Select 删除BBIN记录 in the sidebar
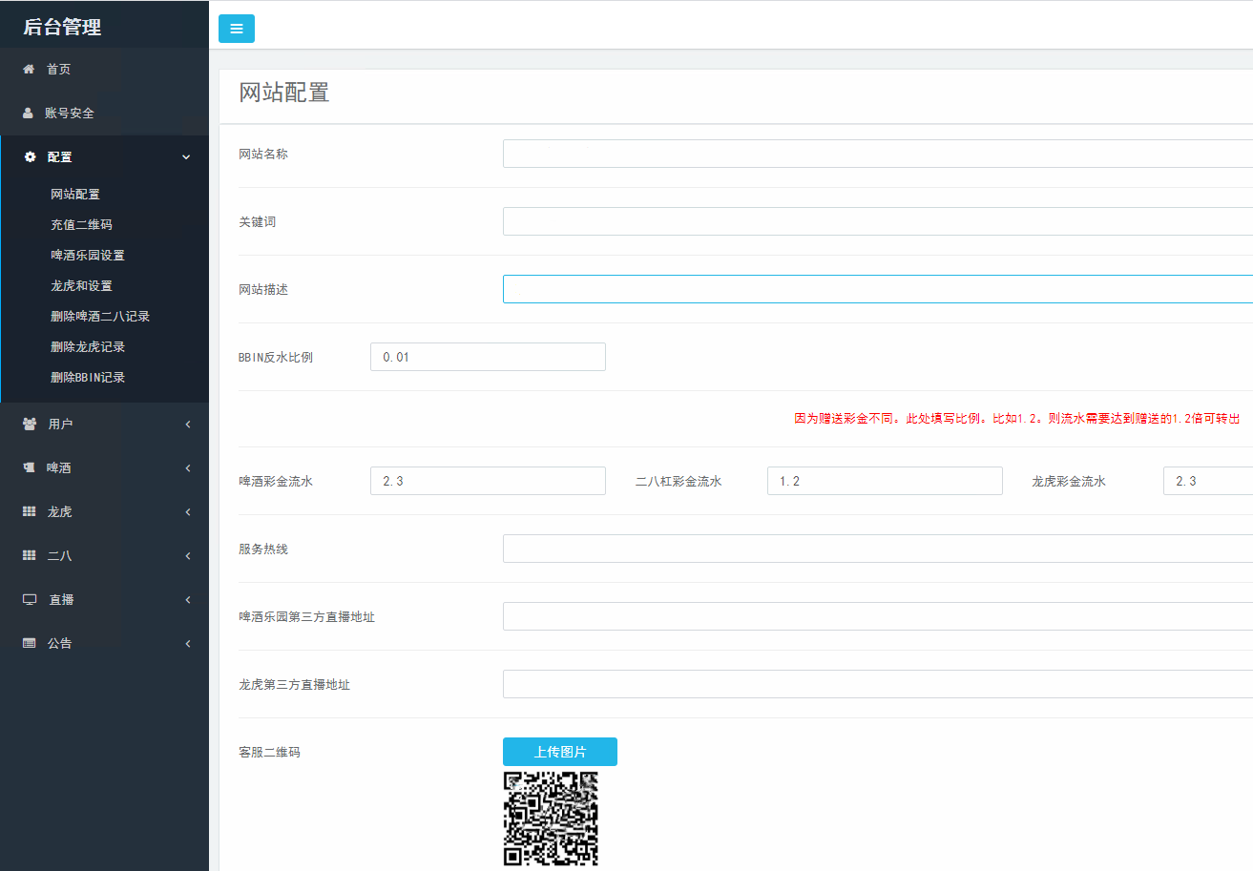The width and height of the screenshot is (1253, 871). pyautogui.click(x=88, y=378)
